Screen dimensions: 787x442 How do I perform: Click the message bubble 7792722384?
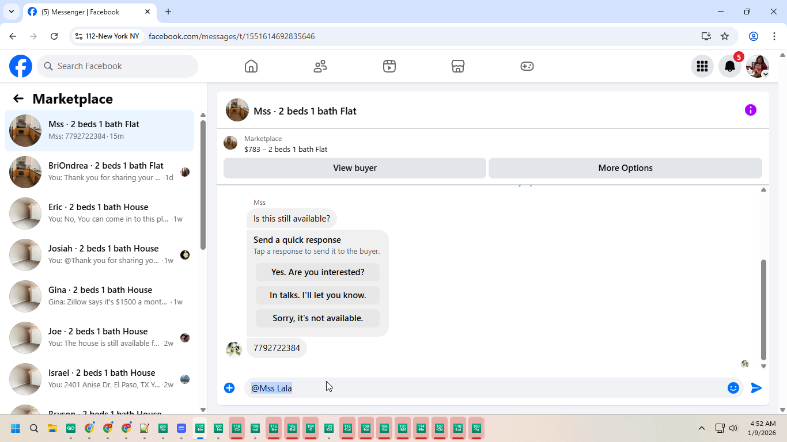click(x=277, y=348)
